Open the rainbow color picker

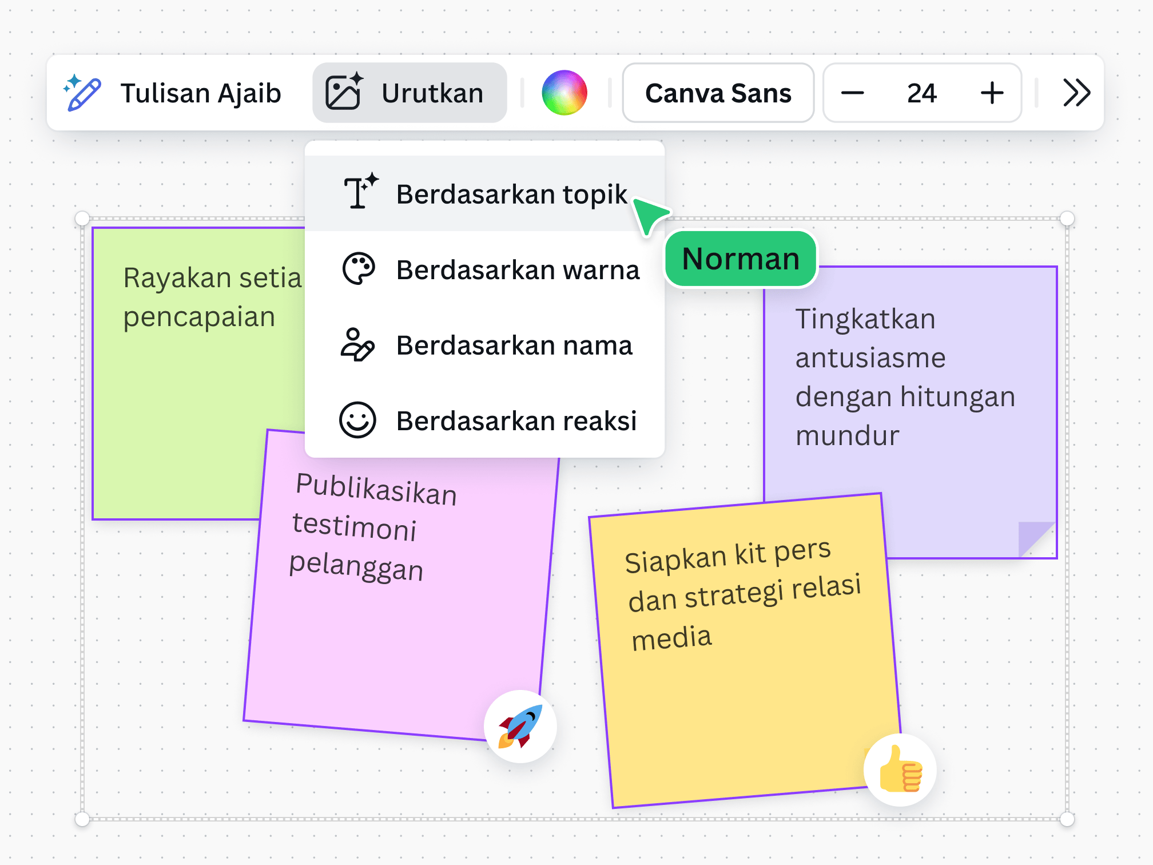(x=565, y=92)
